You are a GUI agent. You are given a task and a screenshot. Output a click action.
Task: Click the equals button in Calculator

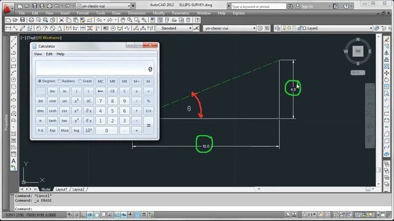point(148,125)
